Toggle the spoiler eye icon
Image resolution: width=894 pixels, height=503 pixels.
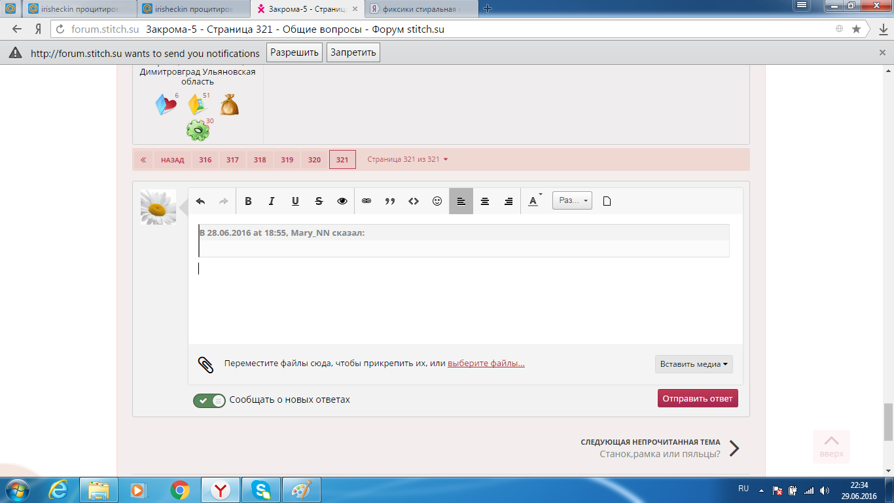pos(342,201)
